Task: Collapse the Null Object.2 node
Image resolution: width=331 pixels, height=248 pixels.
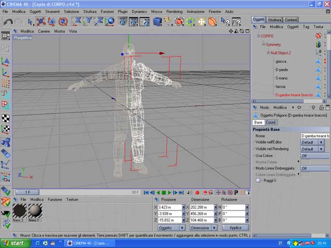Action: coord(268,53)
